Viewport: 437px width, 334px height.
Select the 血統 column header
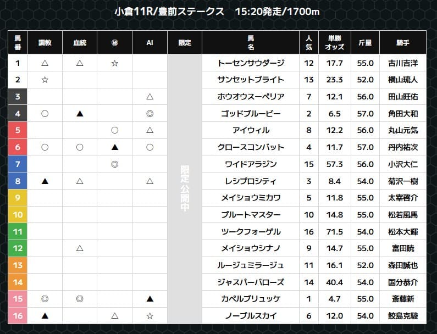click(x=80, y=42)
